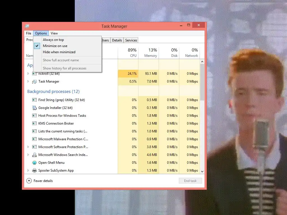287x215 pixels.
Task: Click the rickroll process icon
Action: point(34,74)
